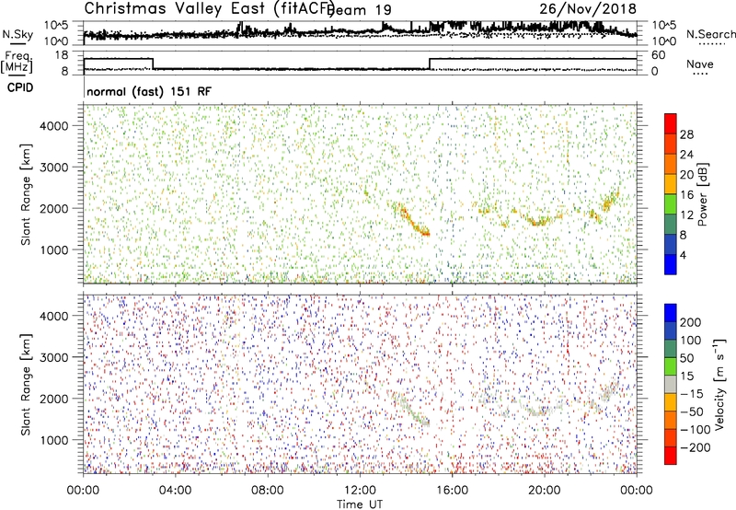Image resolution: width=736 pixels, height=510 pixels.
Task: Click the '16:00' time axis tick label
Action: (452, 491)
